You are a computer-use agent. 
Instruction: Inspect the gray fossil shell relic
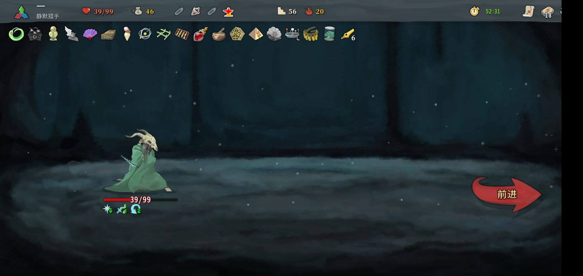(x=274, y=34)
